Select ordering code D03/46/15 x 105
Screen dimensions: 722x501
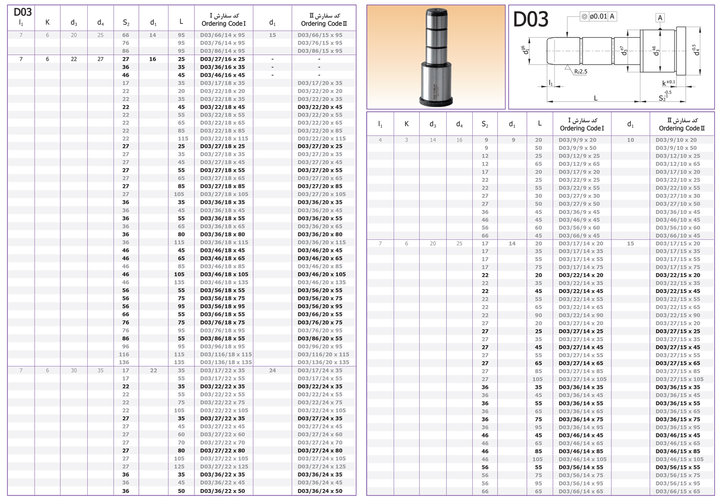pyautogui.click(x=680, y=459)
